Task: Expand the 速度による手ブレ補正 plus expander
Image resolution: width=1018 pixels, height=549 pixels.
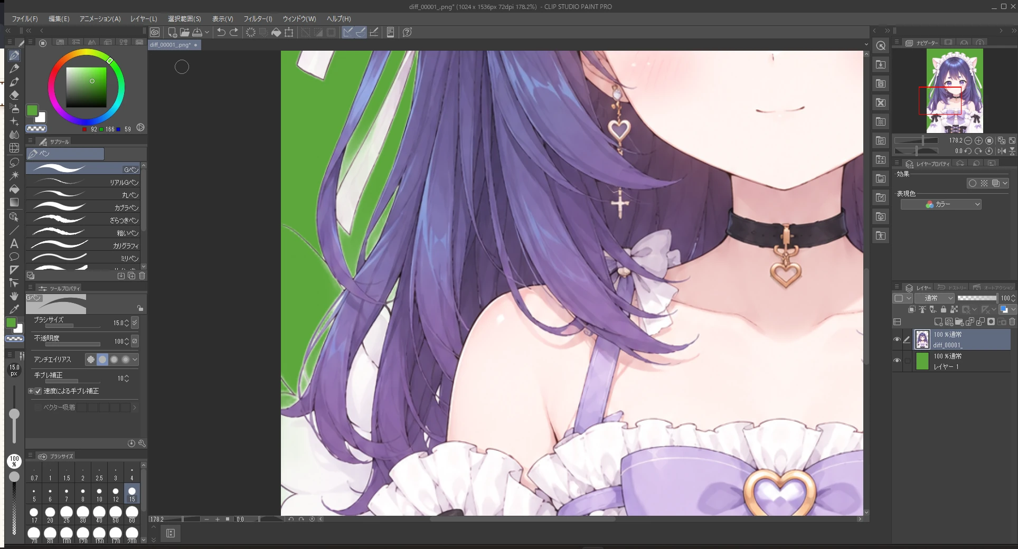Action: click(x=31, y=391)
